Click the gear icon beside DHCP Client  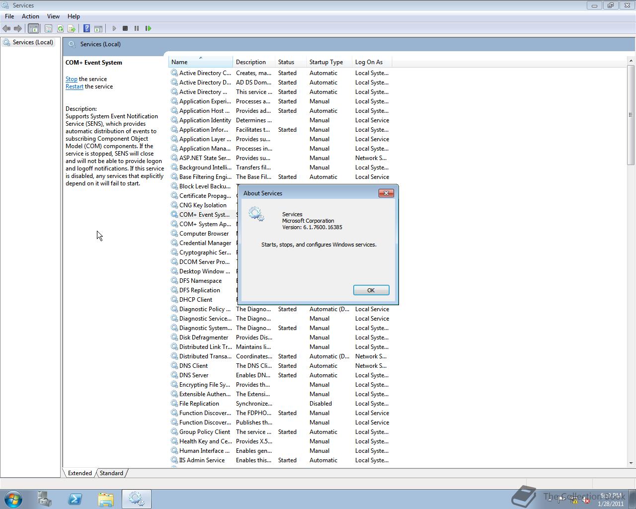[x=174, y=300]
